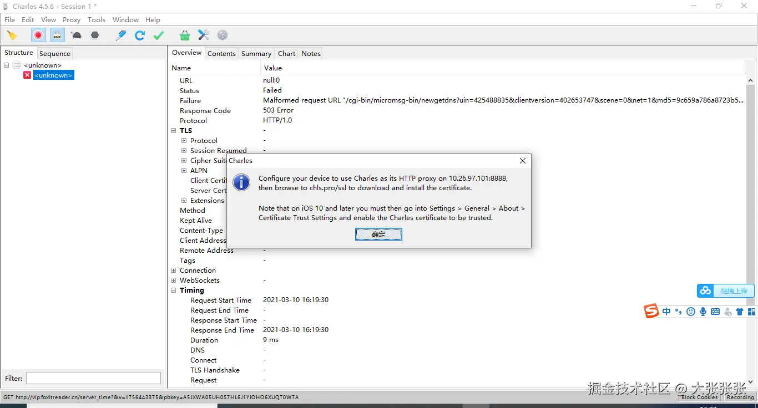Screen dimensions: 758x408
Task: Toggle throttling with the turtle icon
Action: (77, 35)
